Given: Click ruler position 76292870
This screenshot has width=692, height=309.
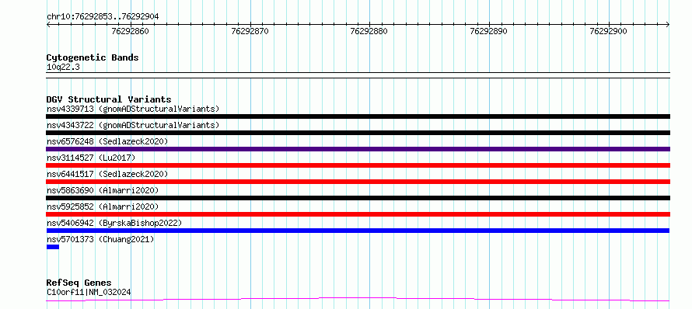Looking at the screenshot, I should (250, 31).
